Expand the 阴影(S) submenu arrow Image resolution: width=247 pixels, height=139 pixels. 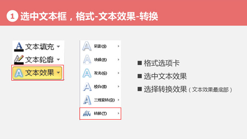118,46
